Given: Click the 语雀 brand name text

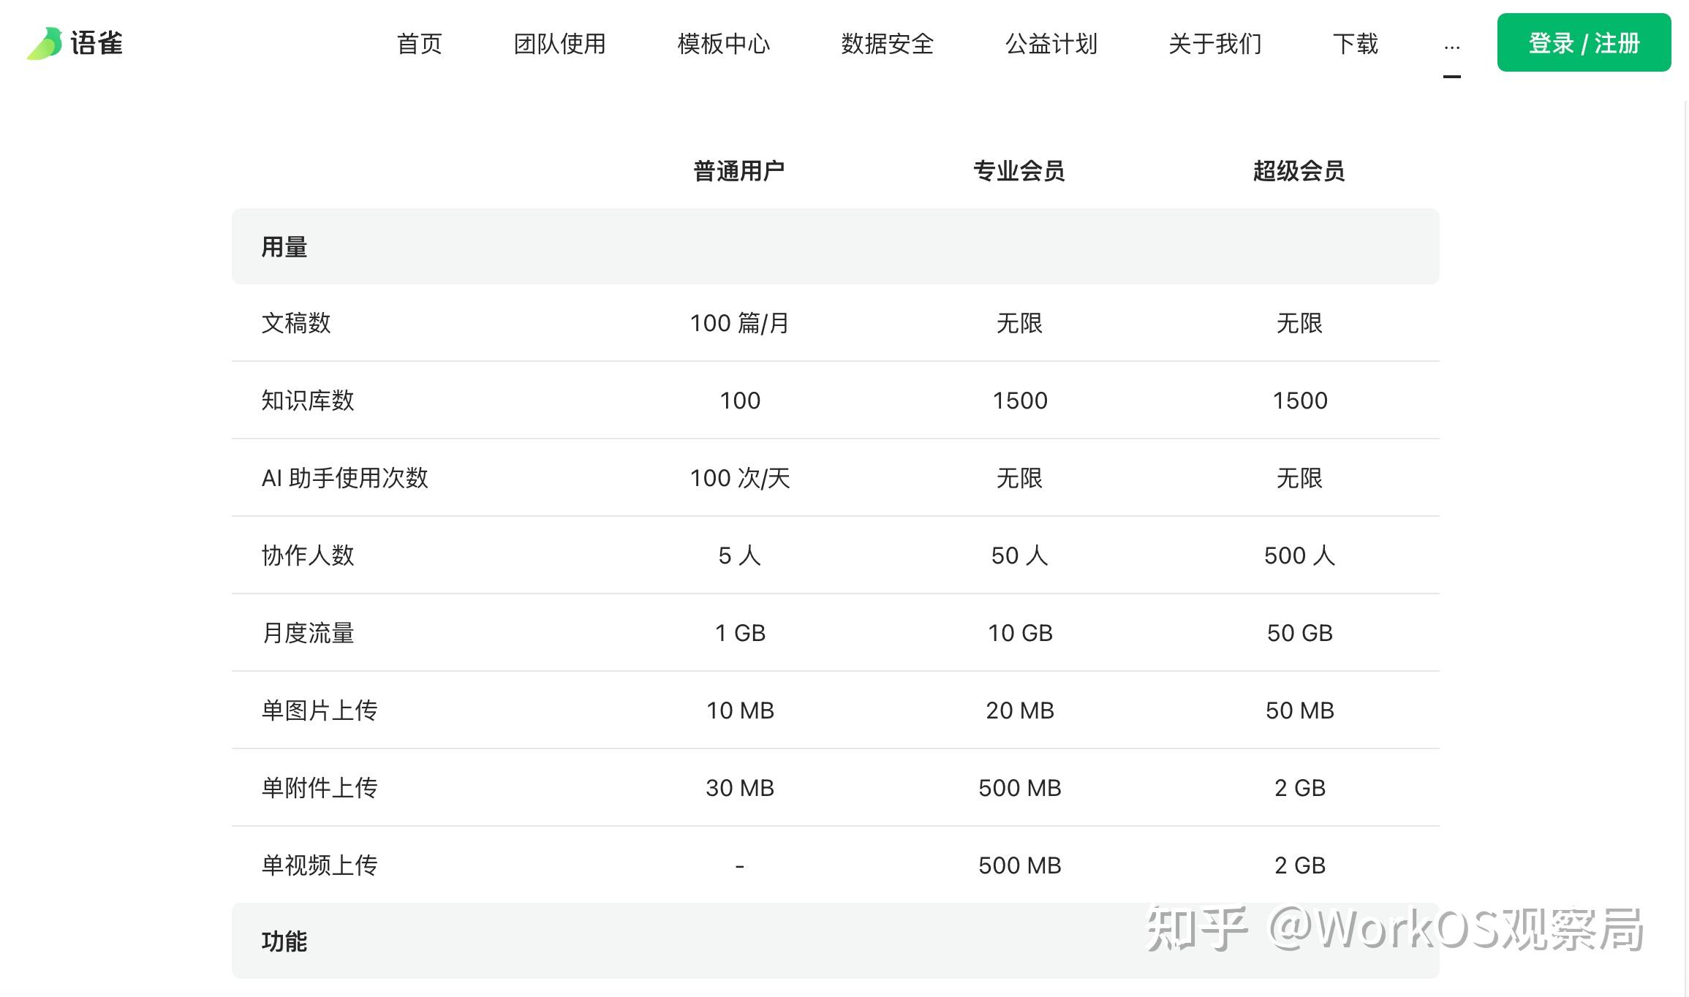Looking at the screenshot, I should tap(97, 44).
